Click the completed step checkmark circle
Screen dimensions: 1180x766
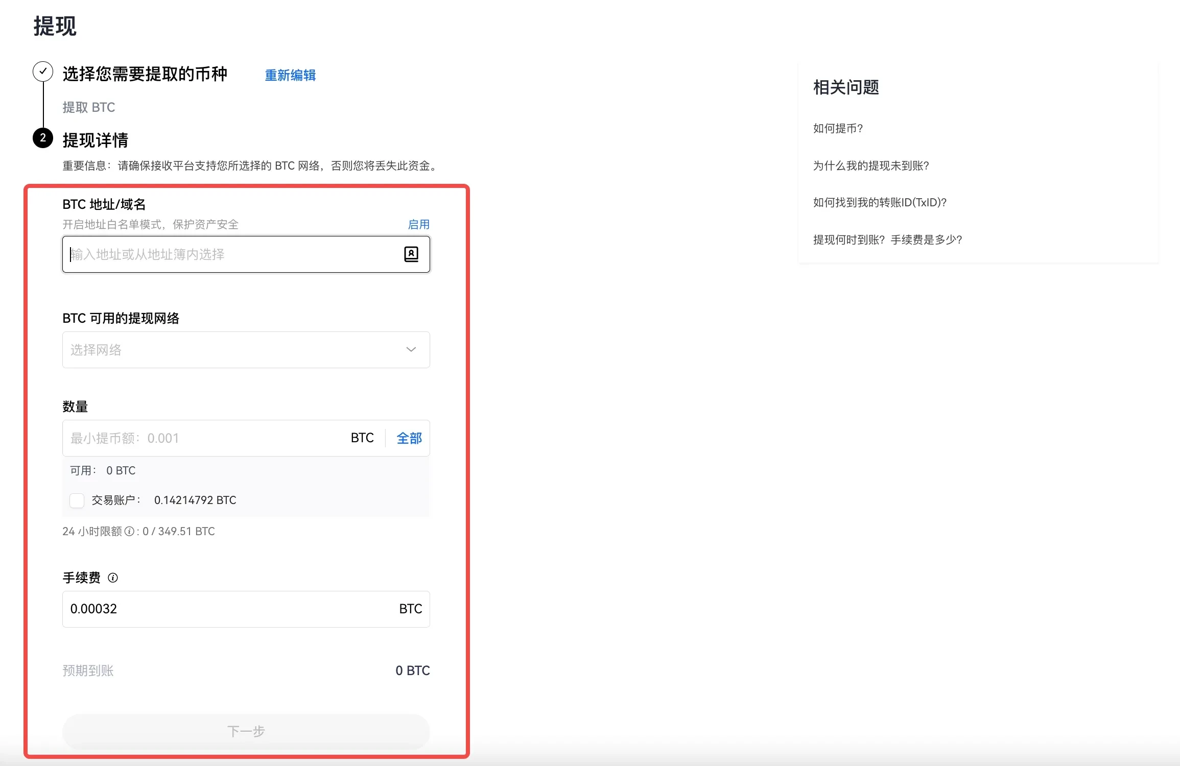click(x=42, y=72)
